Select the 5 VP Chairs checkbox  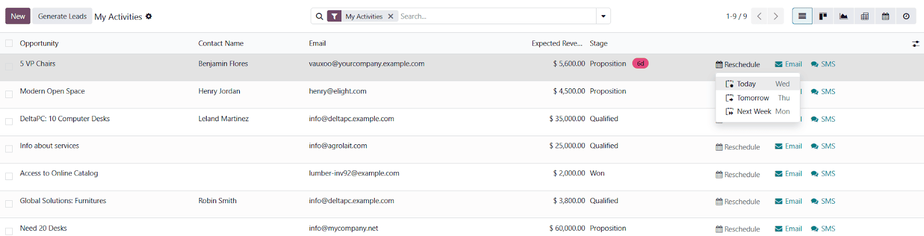[x=9, y=66]
